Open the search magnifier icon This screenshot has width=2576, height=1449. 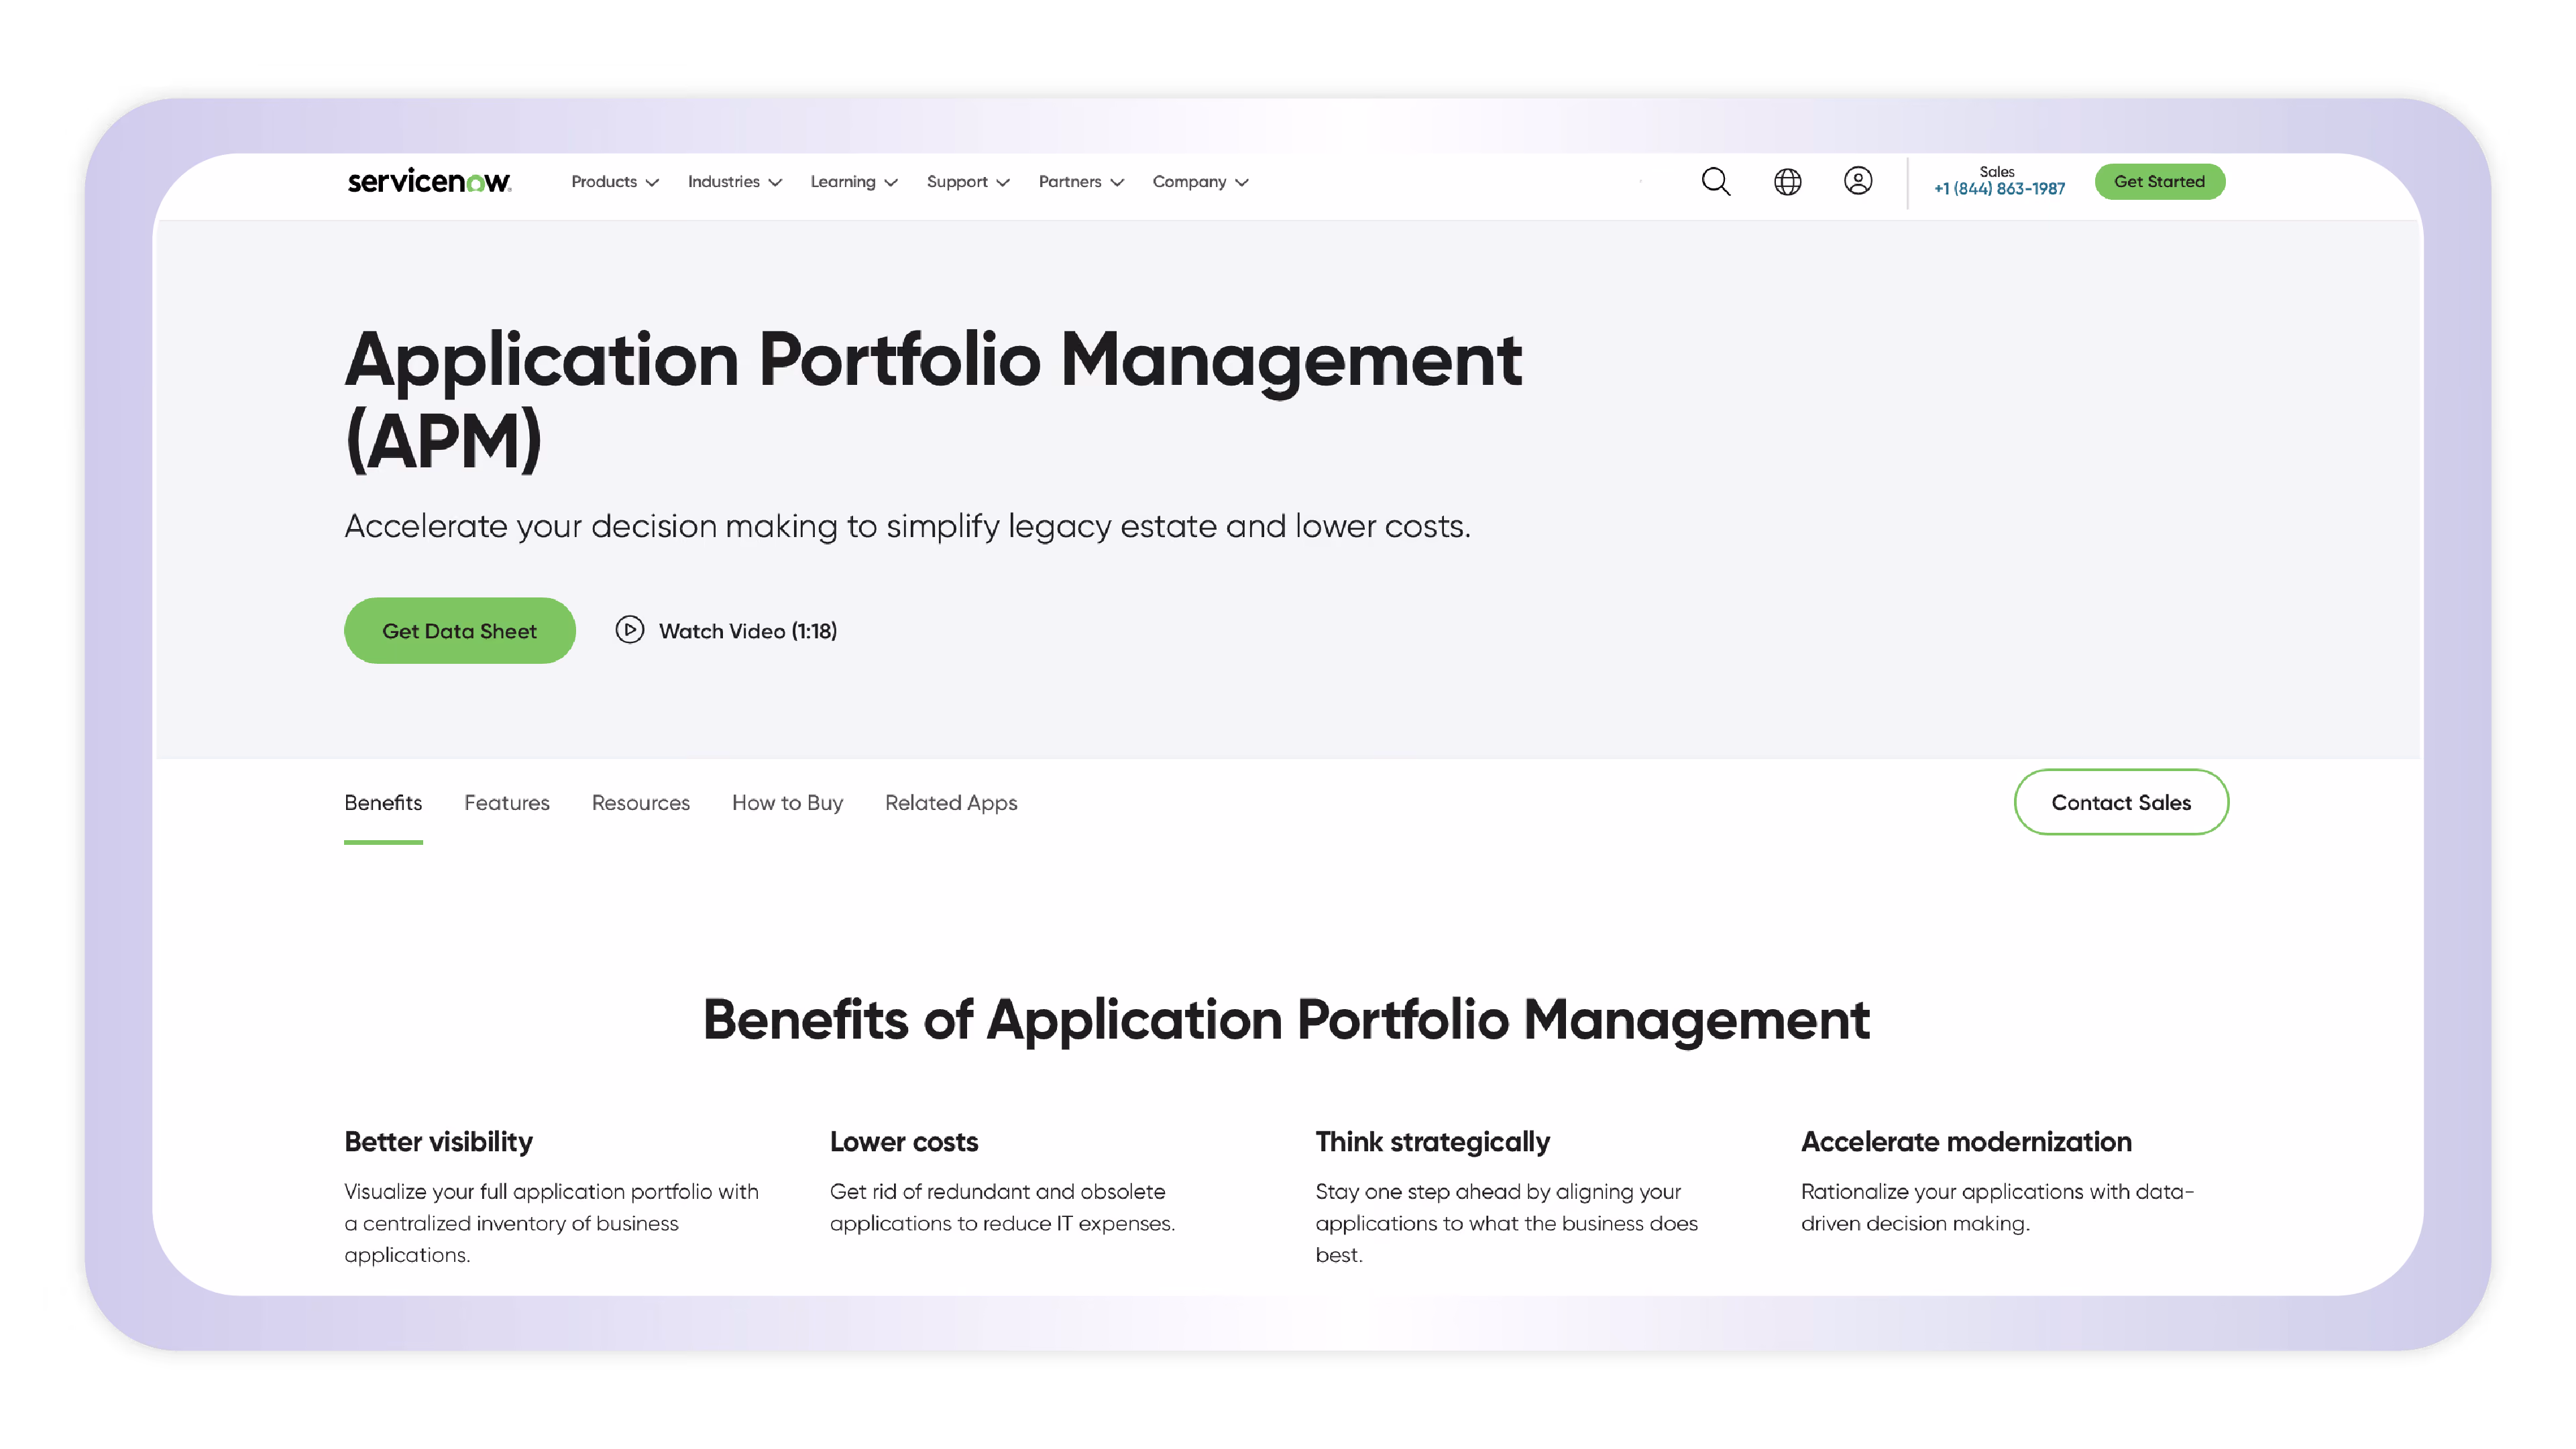pyautogui.click(x=1716, y=181)
